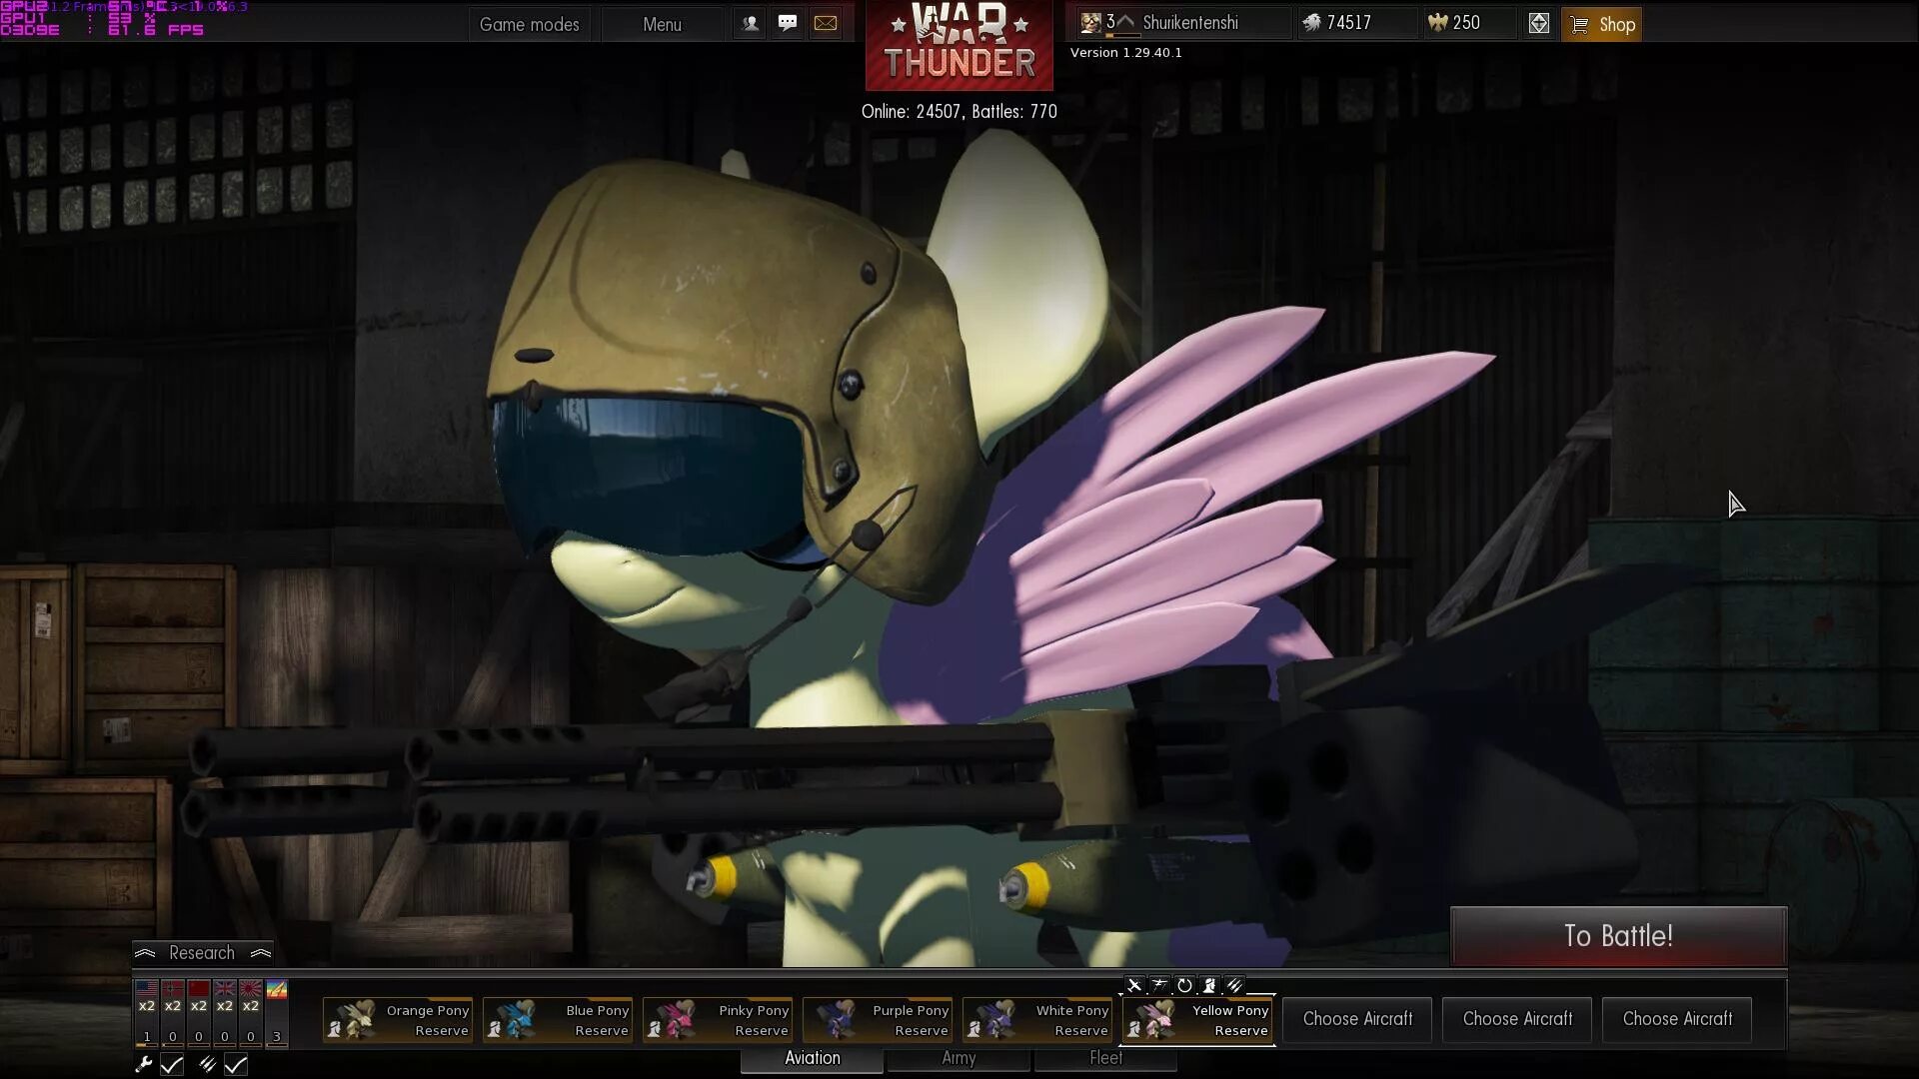Open the chat speech-bubble icon

click(788, 23)
